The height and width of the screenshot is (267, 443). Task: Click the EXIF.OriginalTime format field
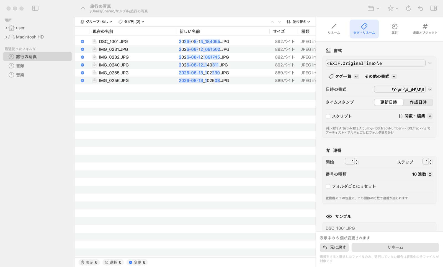click(x=375, y=63)
